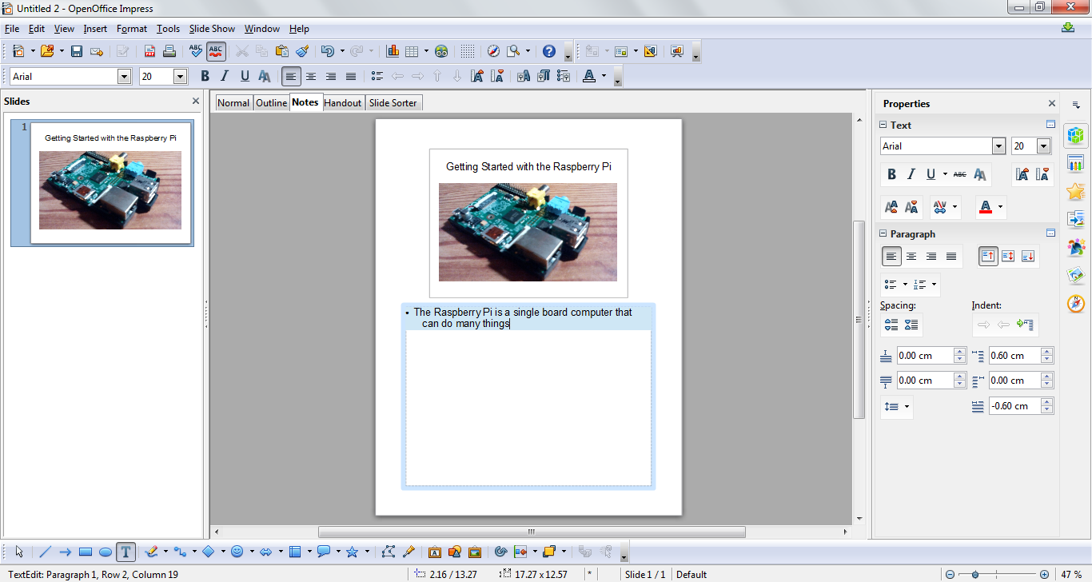Click the Format Paintbrush icon
This screenshot has height=582, width=1092.
coord(301,51)
